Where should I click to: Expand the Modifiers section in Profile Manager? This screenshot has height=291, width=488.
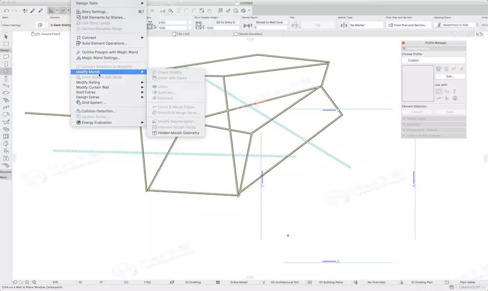point(433,124)
